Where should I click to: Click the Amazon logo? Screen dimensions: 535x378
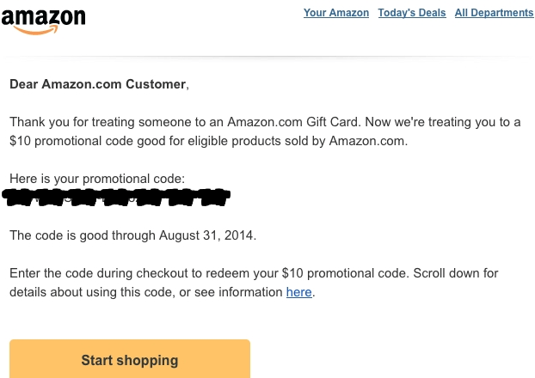[43, 21]
